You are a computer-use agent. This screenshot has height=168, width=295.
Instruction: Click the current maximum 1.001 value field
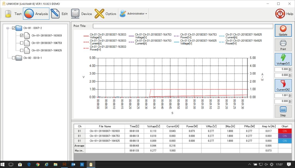coord(282,95)
